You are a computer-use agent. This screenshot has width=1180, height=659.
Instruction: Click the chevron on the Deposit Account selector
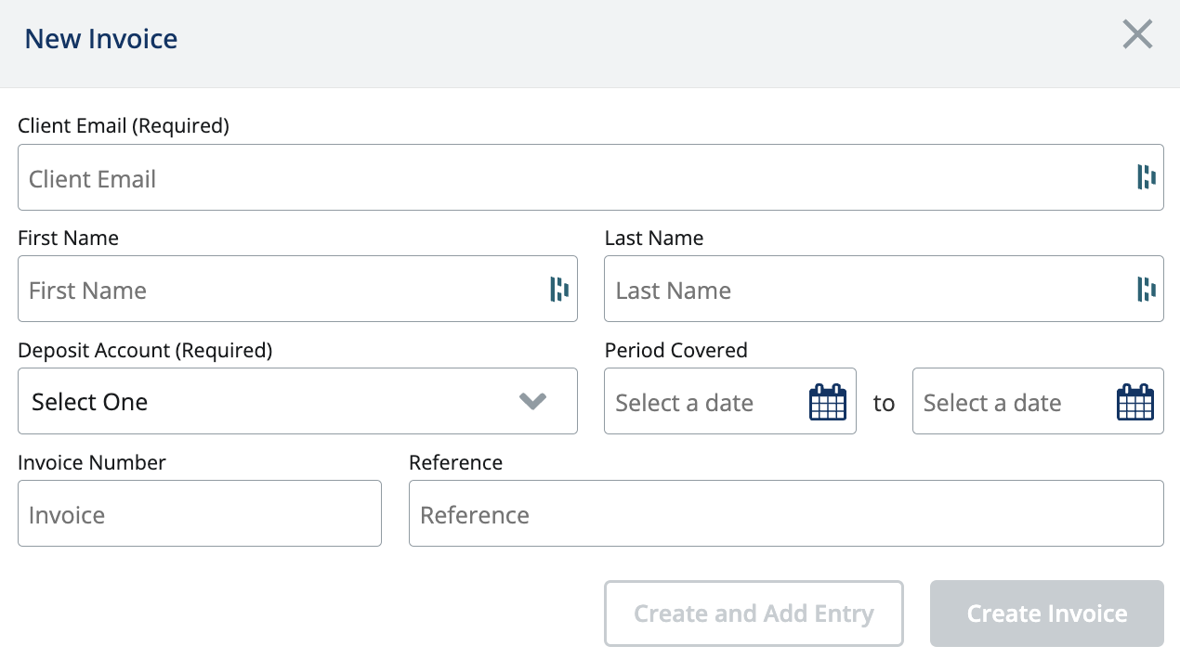point(532,401)
